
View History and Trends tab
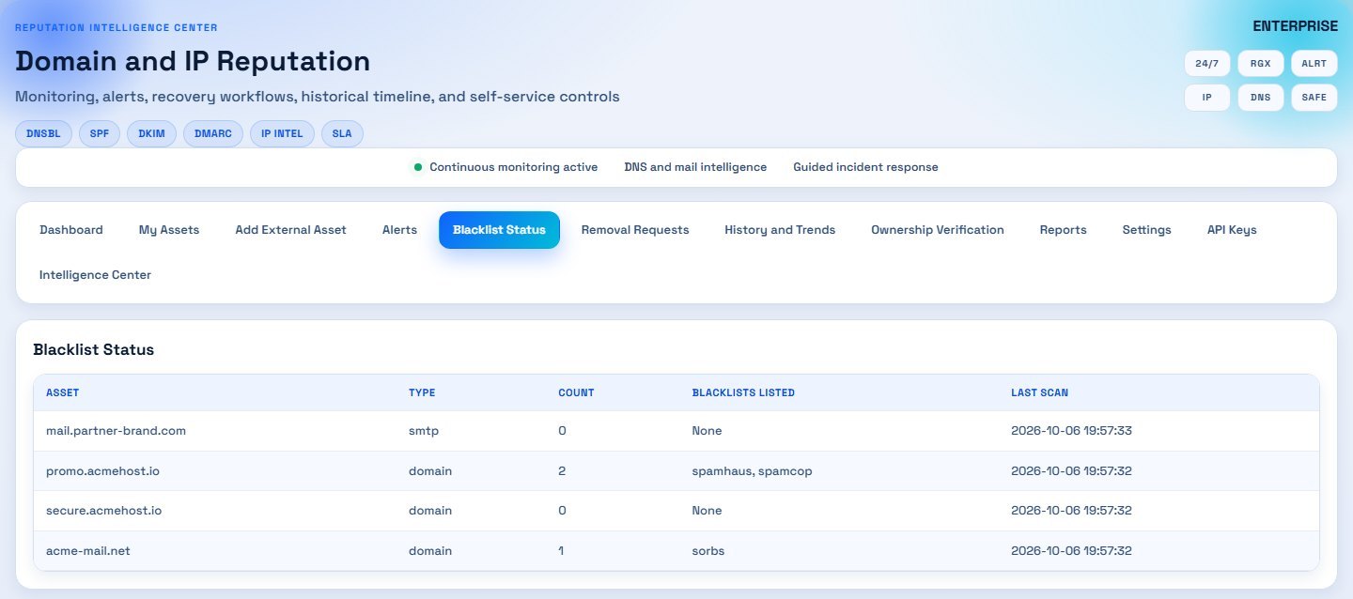click(780, 230)
